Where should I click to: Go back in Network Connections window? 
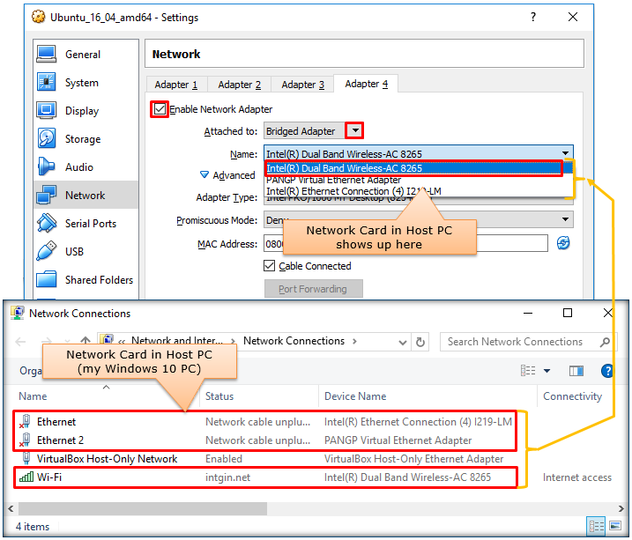pos(20,342)
